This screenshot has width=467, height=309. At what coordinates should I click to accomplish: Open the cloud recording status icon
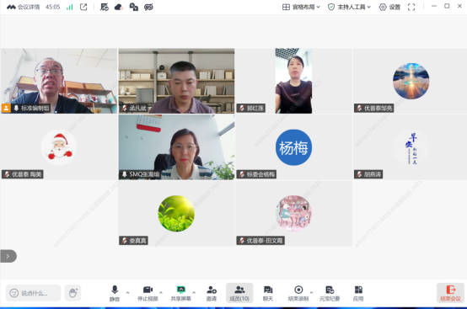tap(119, 7)
